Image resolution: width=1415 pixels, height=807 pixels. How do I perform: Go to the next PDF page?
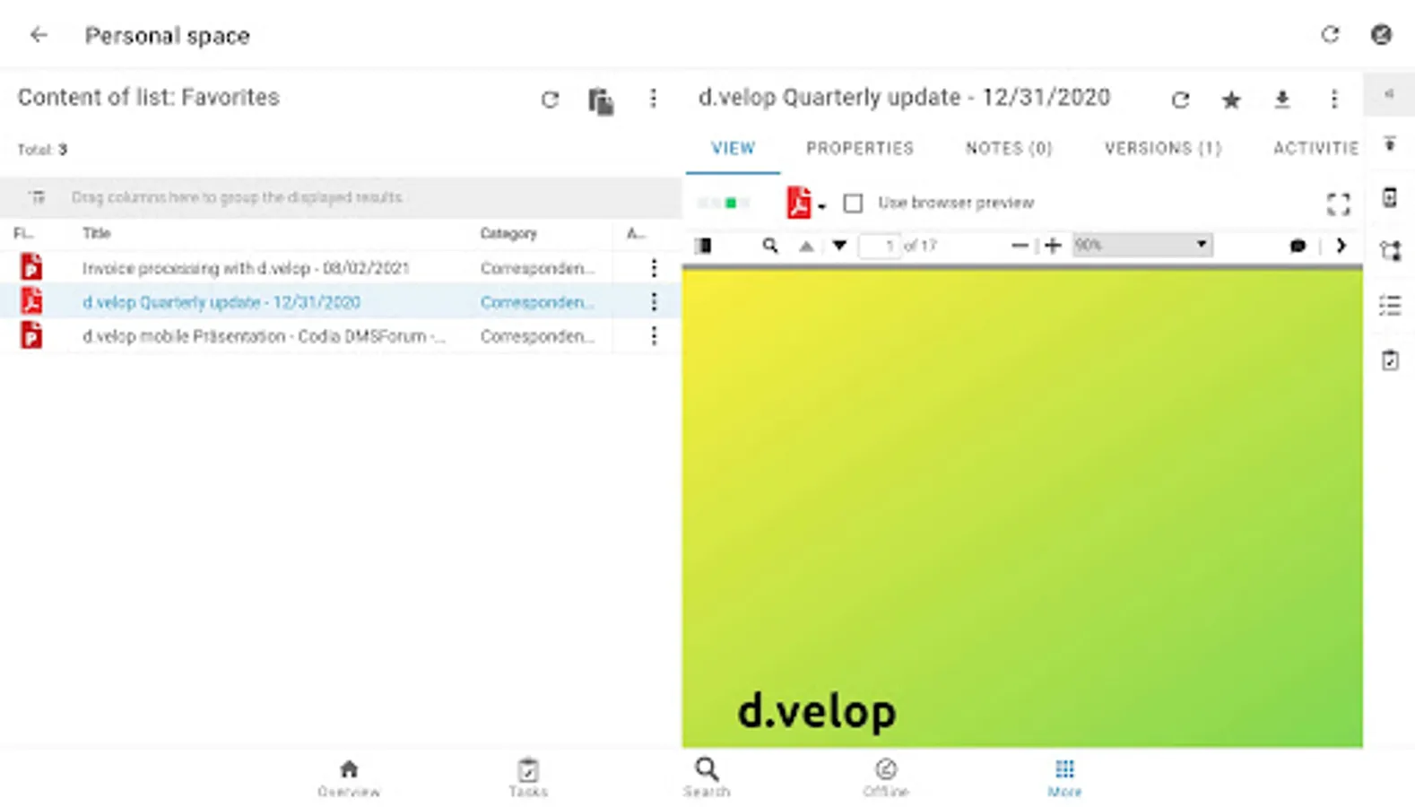pyautogui.click(x=839, y=246)
